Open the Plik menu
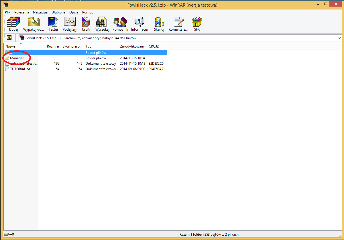Image resolution: width=344 pixels, height=240 pixels. click(x=7, y=12)
